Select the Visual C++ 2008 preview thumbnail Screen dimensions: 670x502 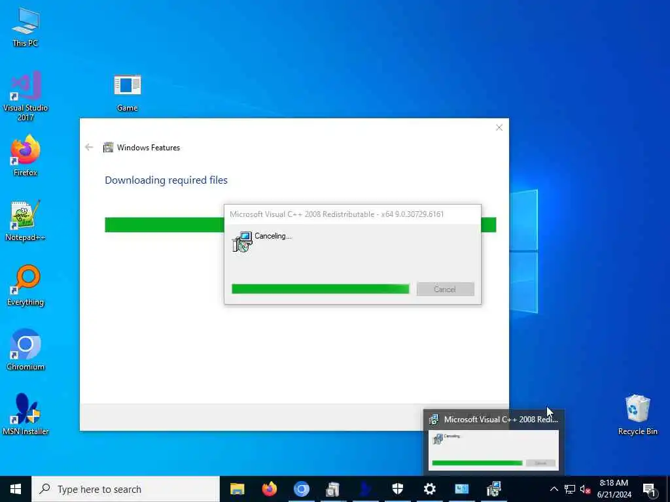point(493,450)
